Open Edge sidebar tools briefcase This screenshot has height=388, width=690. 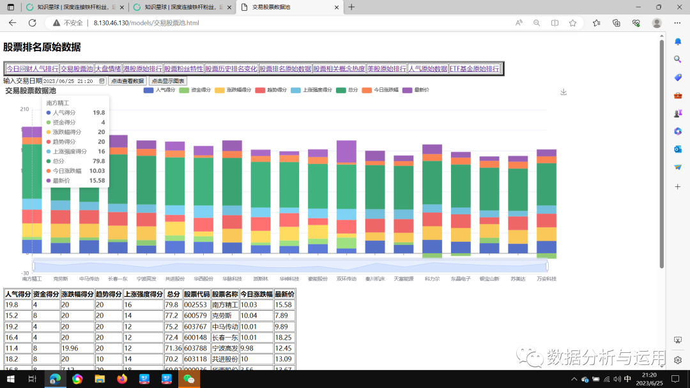(x=678, y=95)
